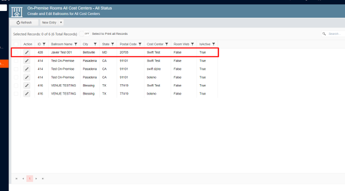
Task: Go to previous page of records
Action: (x=23, y=179)
